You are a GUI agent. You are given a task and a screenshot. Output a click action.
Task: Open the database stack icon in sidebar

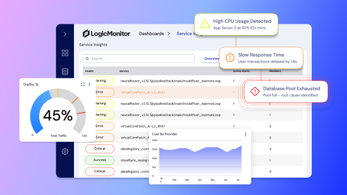pyautogui.click(x=65, y=71)
